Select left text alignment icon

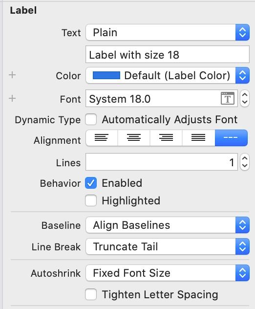(x=102, y=138)
